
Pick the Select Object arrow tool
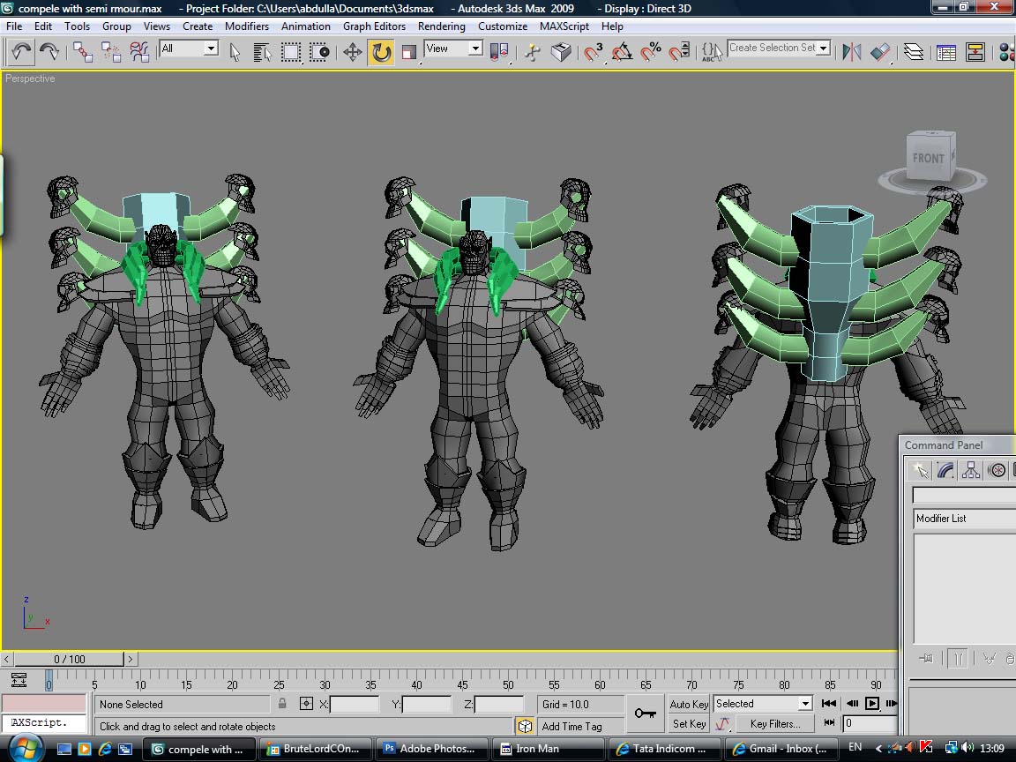[x=235, y=51]
